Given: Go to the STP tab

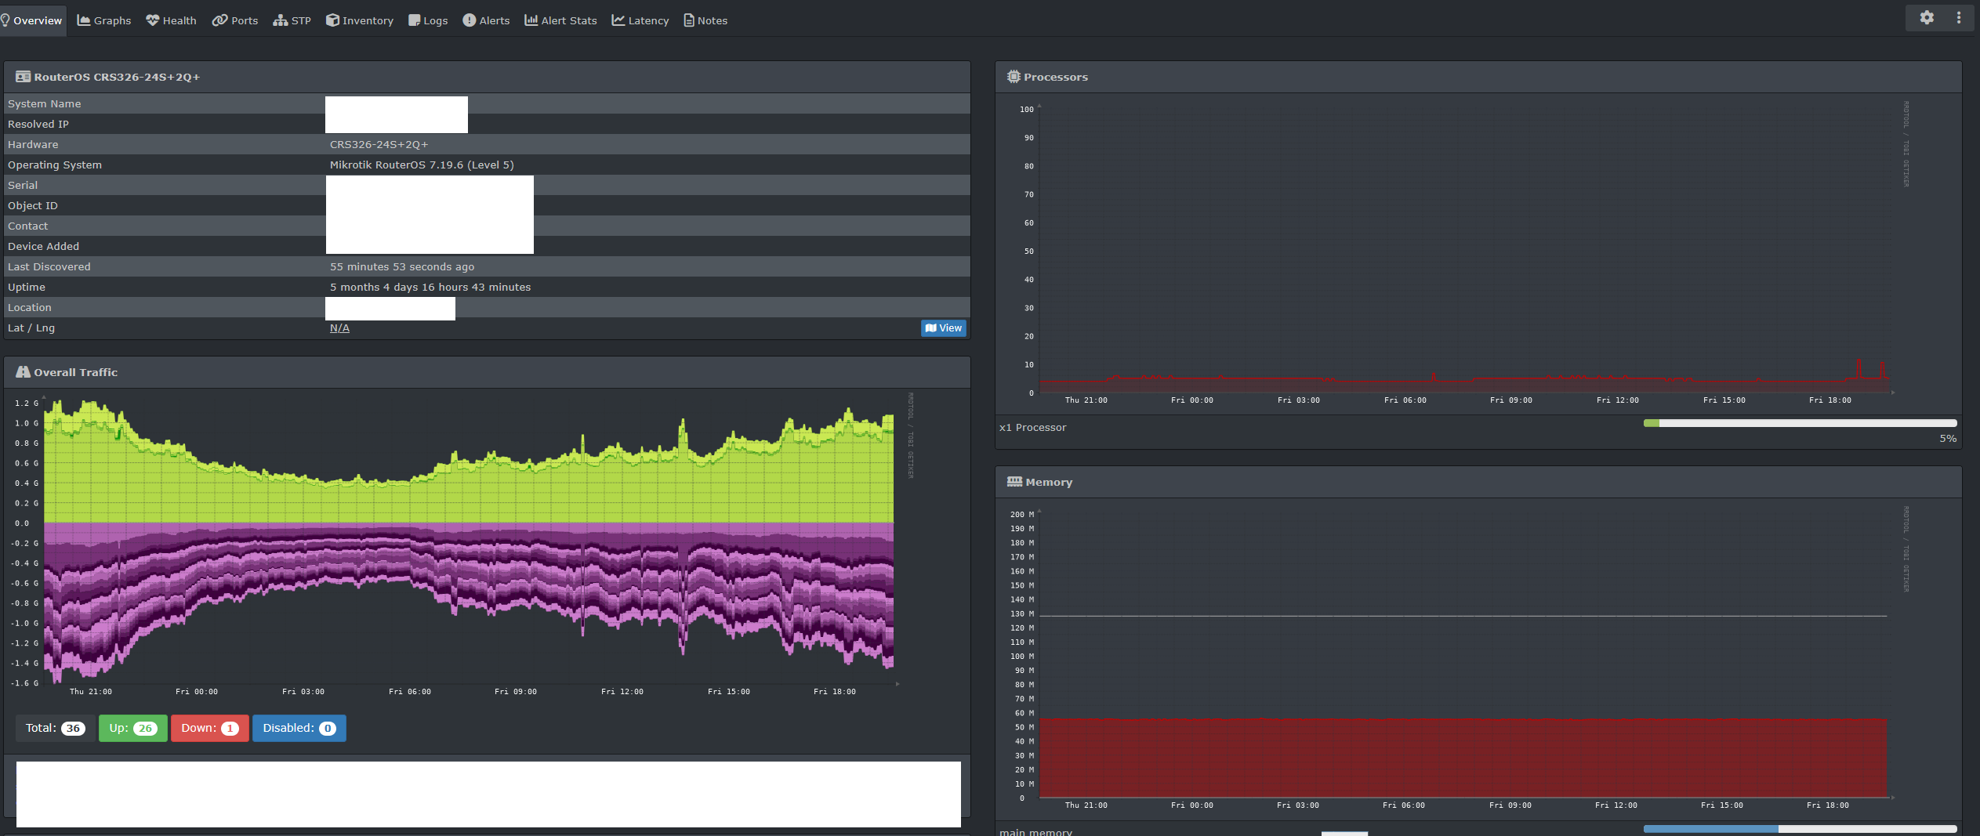Looking at the screenshot, I should tap(292, 20).
